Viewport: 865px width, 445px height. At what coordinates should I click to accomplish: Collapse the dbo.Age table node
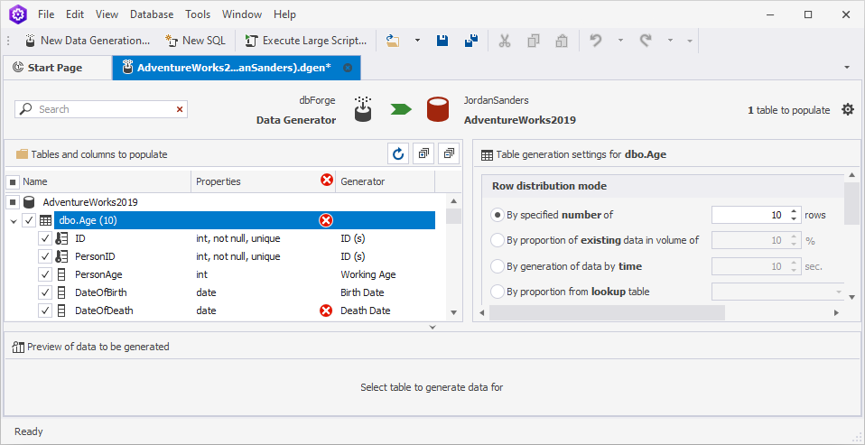coord(14,221)
